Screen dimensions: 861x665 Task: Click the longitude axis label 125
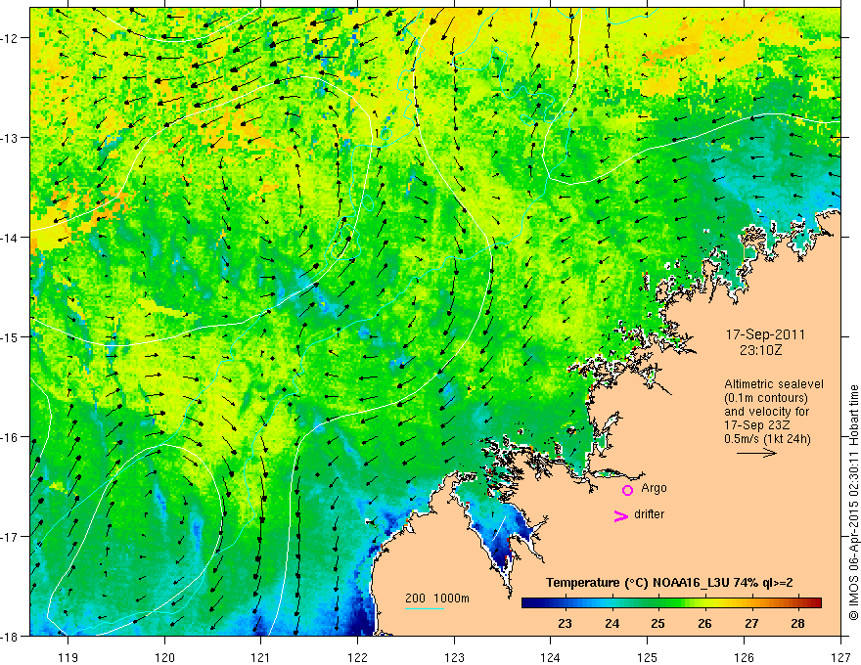pyautogui.click(x=648, y=657)
